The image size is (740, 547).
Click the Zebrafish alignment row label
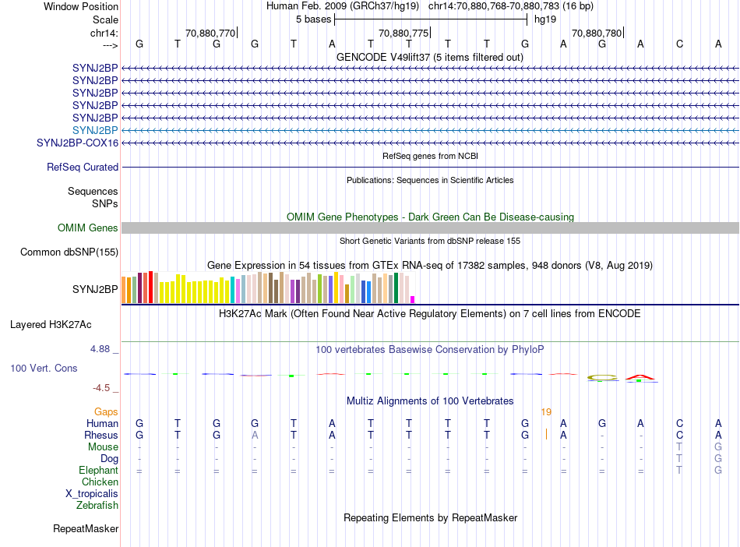[97, 505]
